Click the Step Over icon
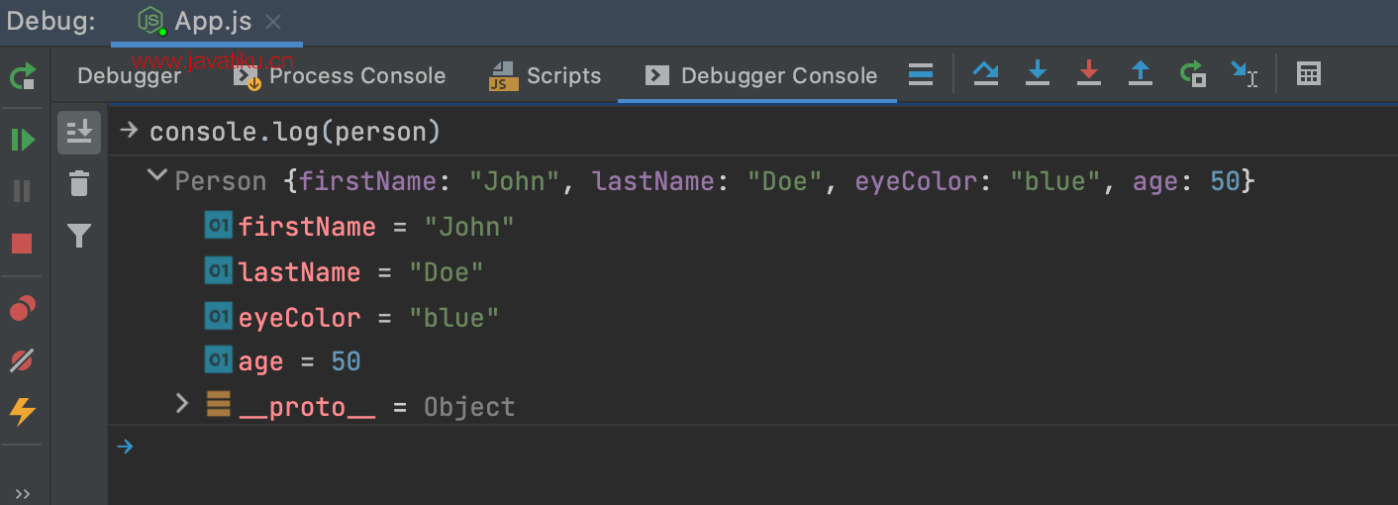Image resolution: width=1398 pixels, height=505 pixels. (985, 73)
